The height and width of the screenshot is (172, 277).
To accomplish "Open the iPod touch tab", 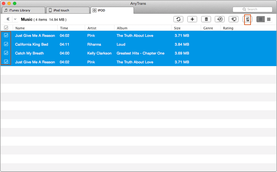I will [68, 10].
